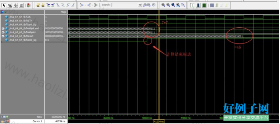Click the CLK signal value 1
This screenshot has height=124, width=280.
point(46,17)
